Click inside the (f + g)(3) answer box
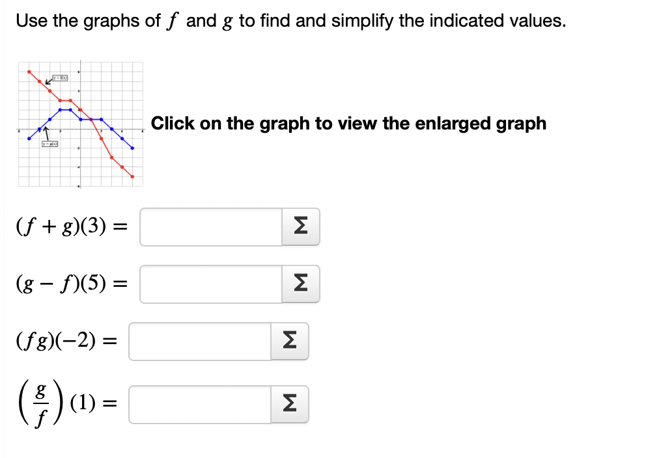The image size is (646, 458). 208,226
